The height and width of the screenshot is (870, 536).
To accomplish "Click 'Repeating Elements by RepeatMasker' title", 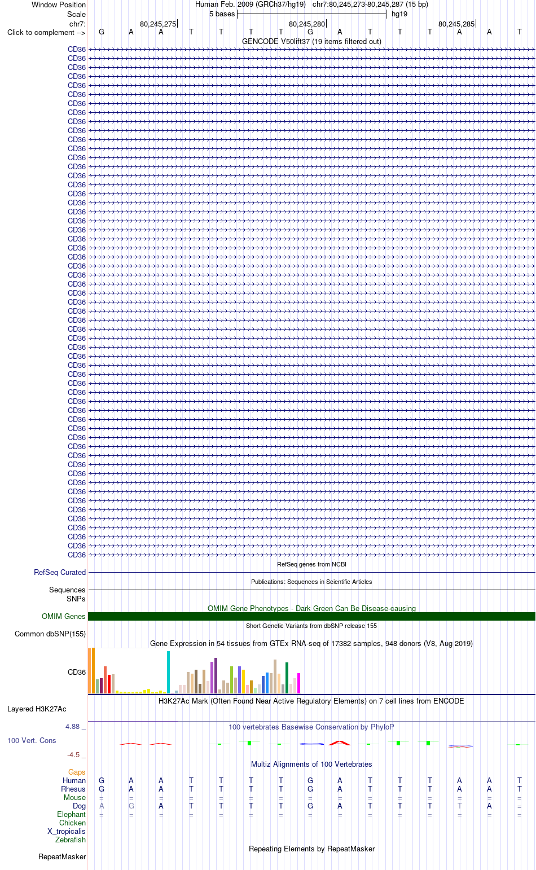I will tap(311, 849).
